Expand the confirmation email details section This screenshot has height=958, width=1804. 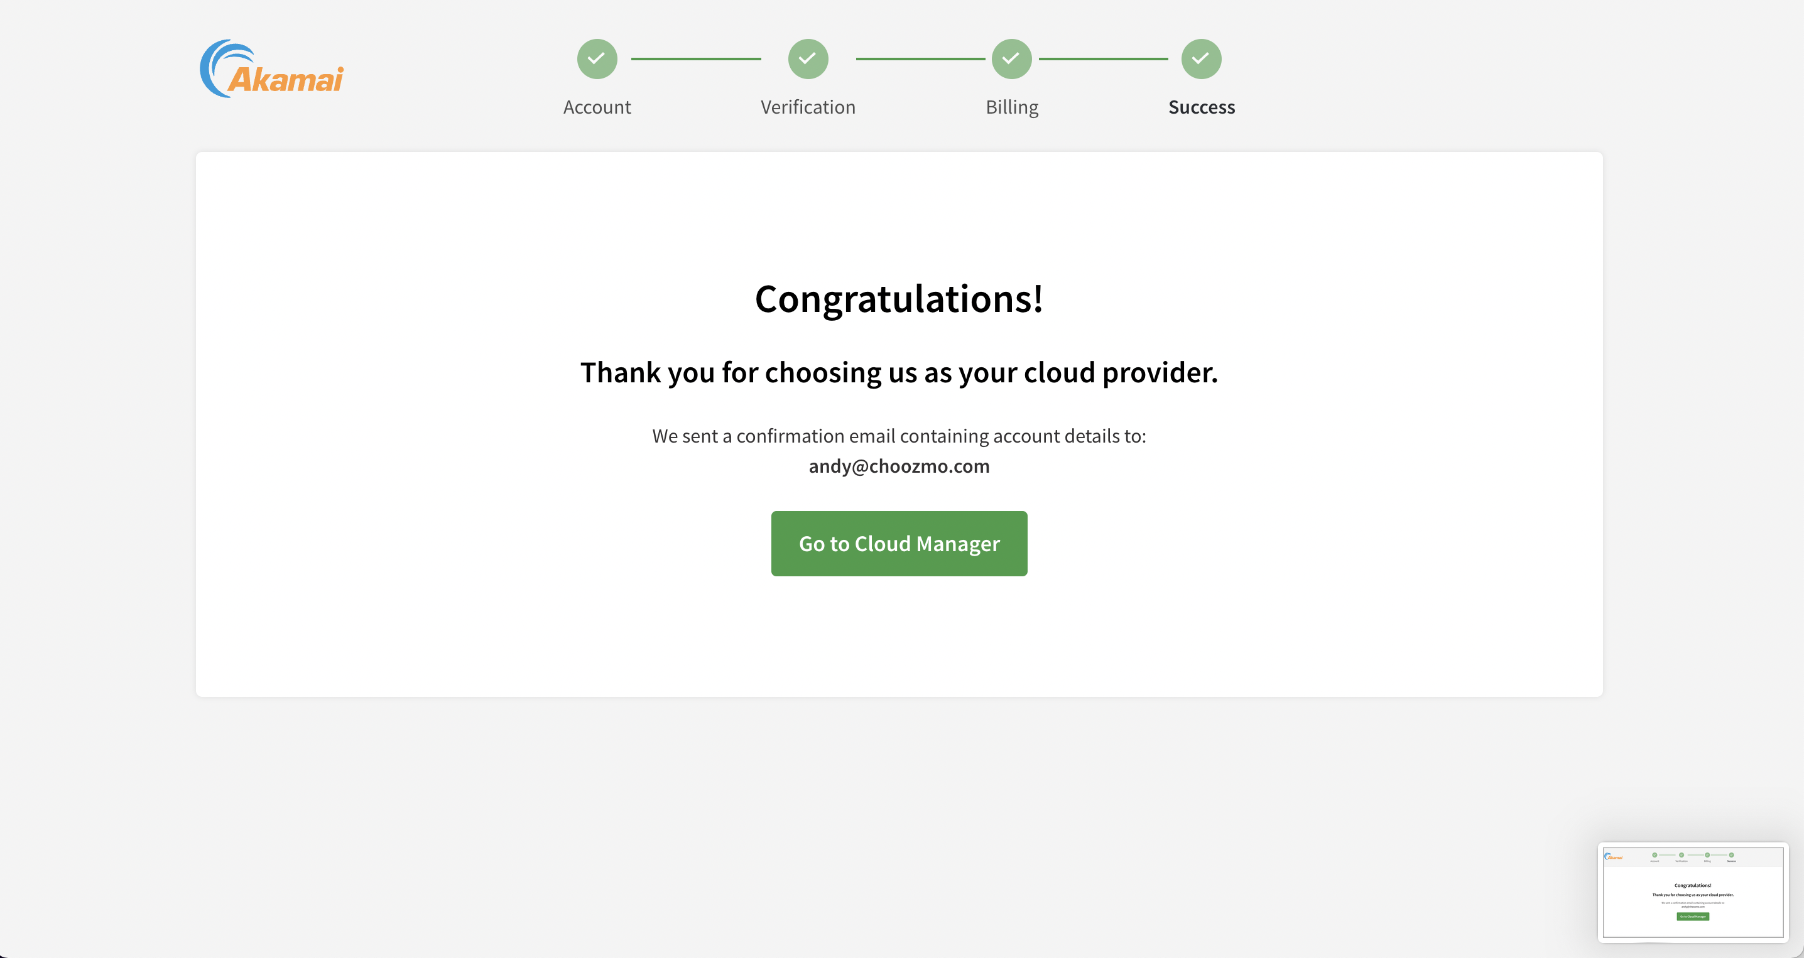pyautogui.click(x=898, y=449)
